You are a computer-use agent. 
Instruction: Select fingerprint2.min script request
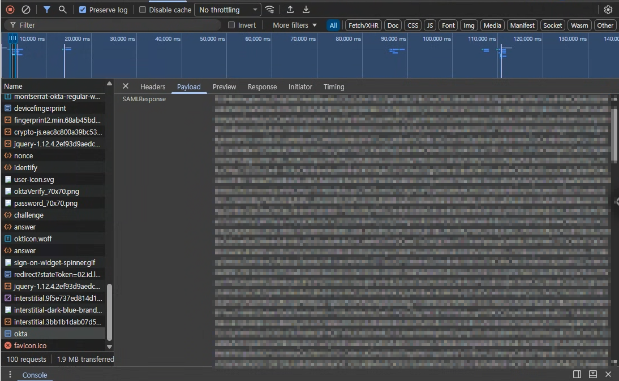pyautogui.click(x=53, y=120)
